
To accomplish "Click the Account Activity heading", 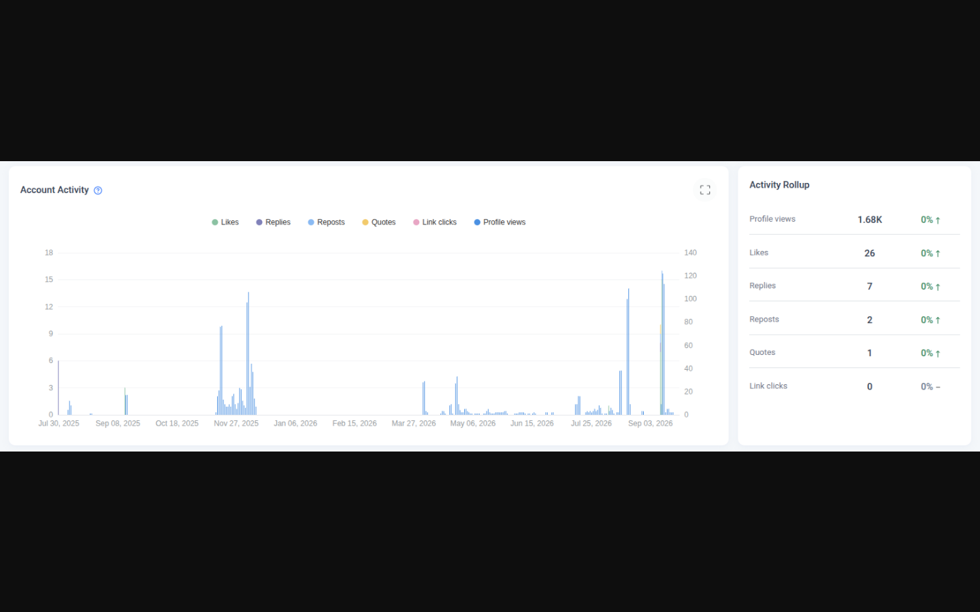I will coord(54,190).
